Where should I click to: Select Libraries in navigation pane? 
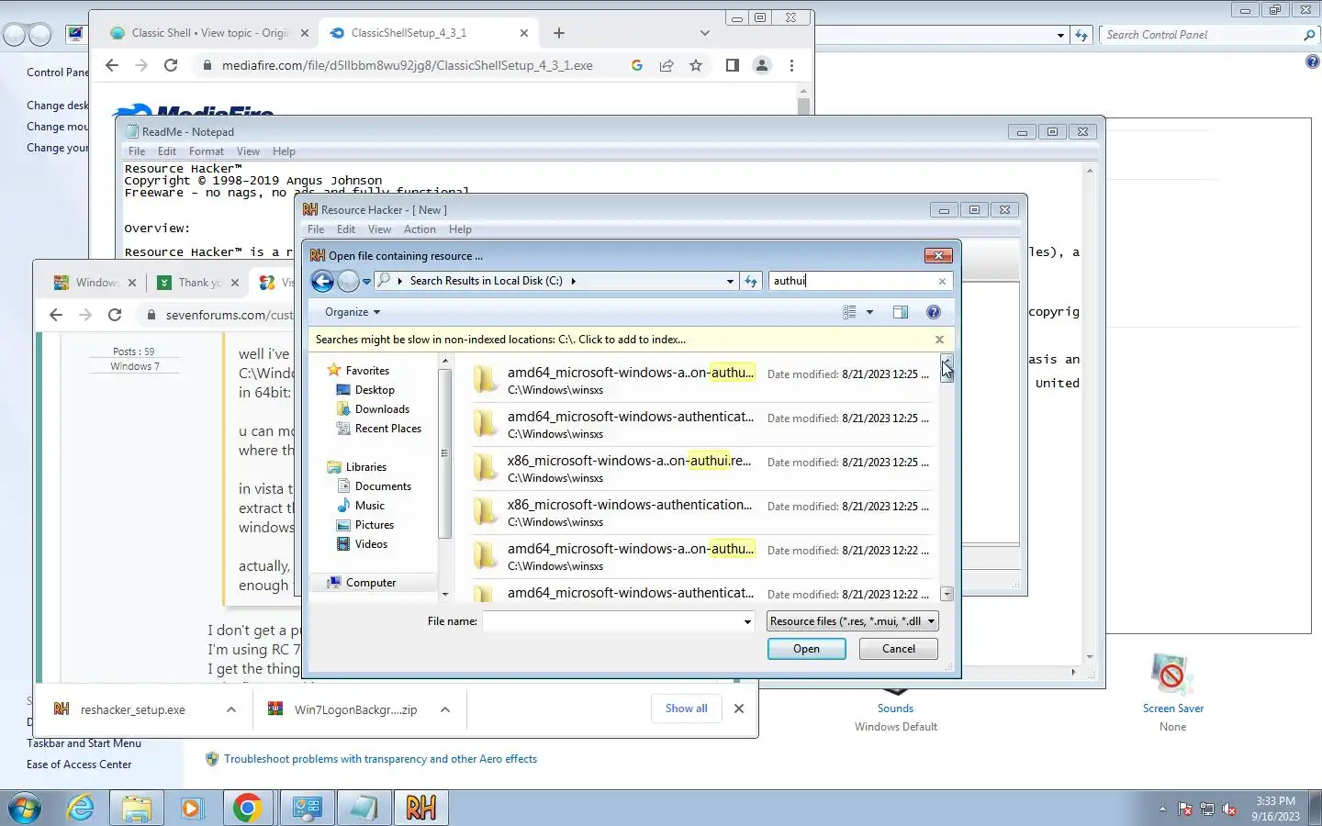pyautogui.click(x=365, y=467)
